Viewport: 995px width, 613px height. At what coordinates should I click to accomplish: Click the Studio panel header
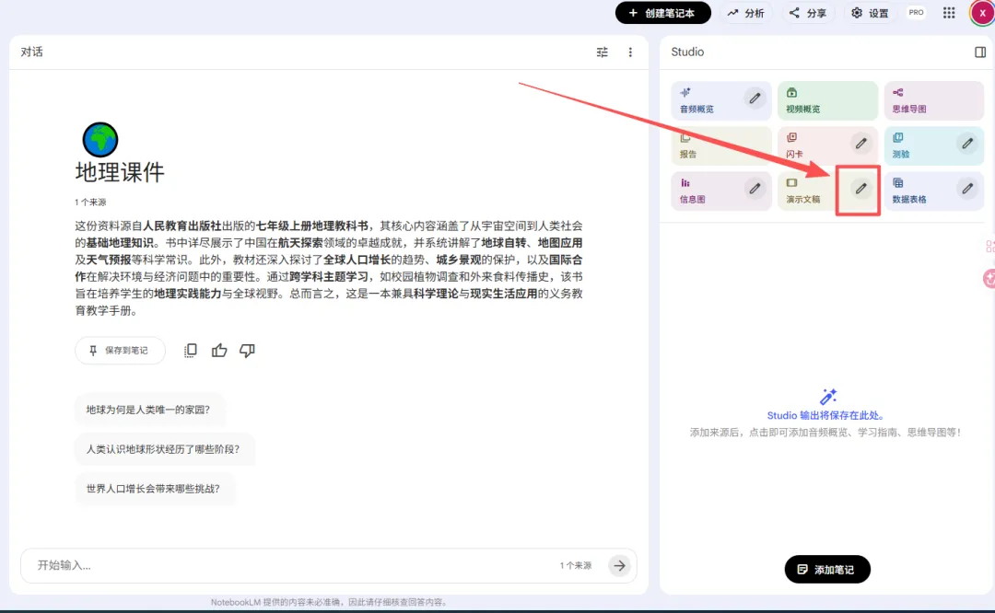click(687, 52)
